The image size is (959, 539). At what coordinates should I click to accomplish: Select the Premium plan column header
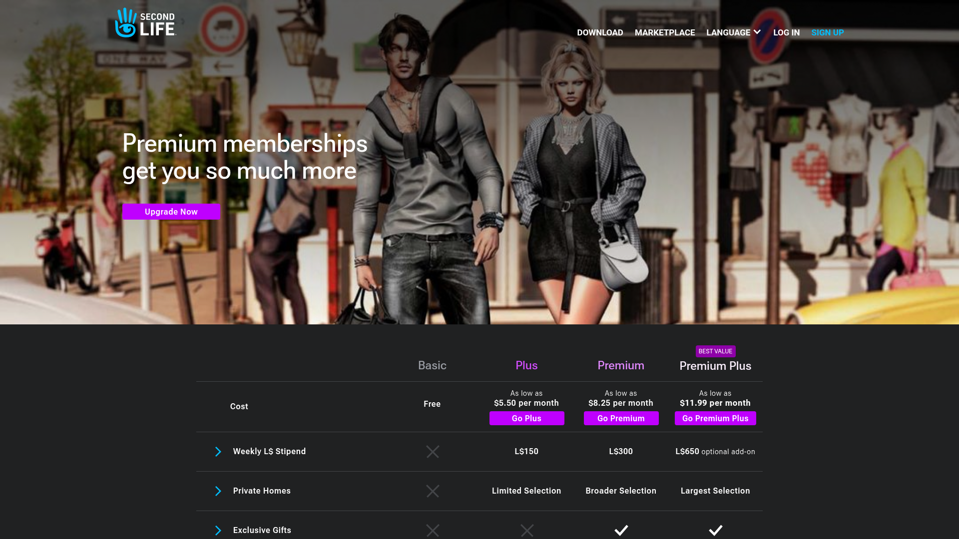(621, 365)
